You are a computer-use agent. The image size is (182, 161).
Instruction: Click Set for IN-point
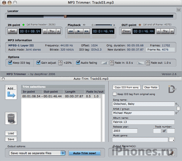[x=12, y=31]
